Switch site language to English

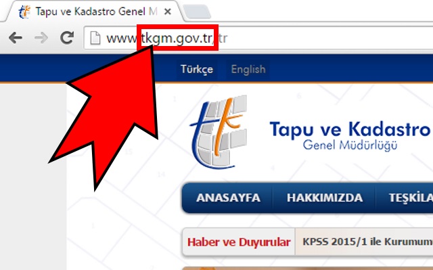(248, 69)
